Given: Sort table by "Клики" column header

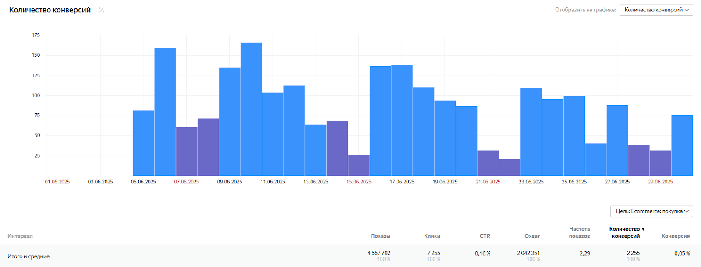Looking at the screenshot, I should [432, 236].
